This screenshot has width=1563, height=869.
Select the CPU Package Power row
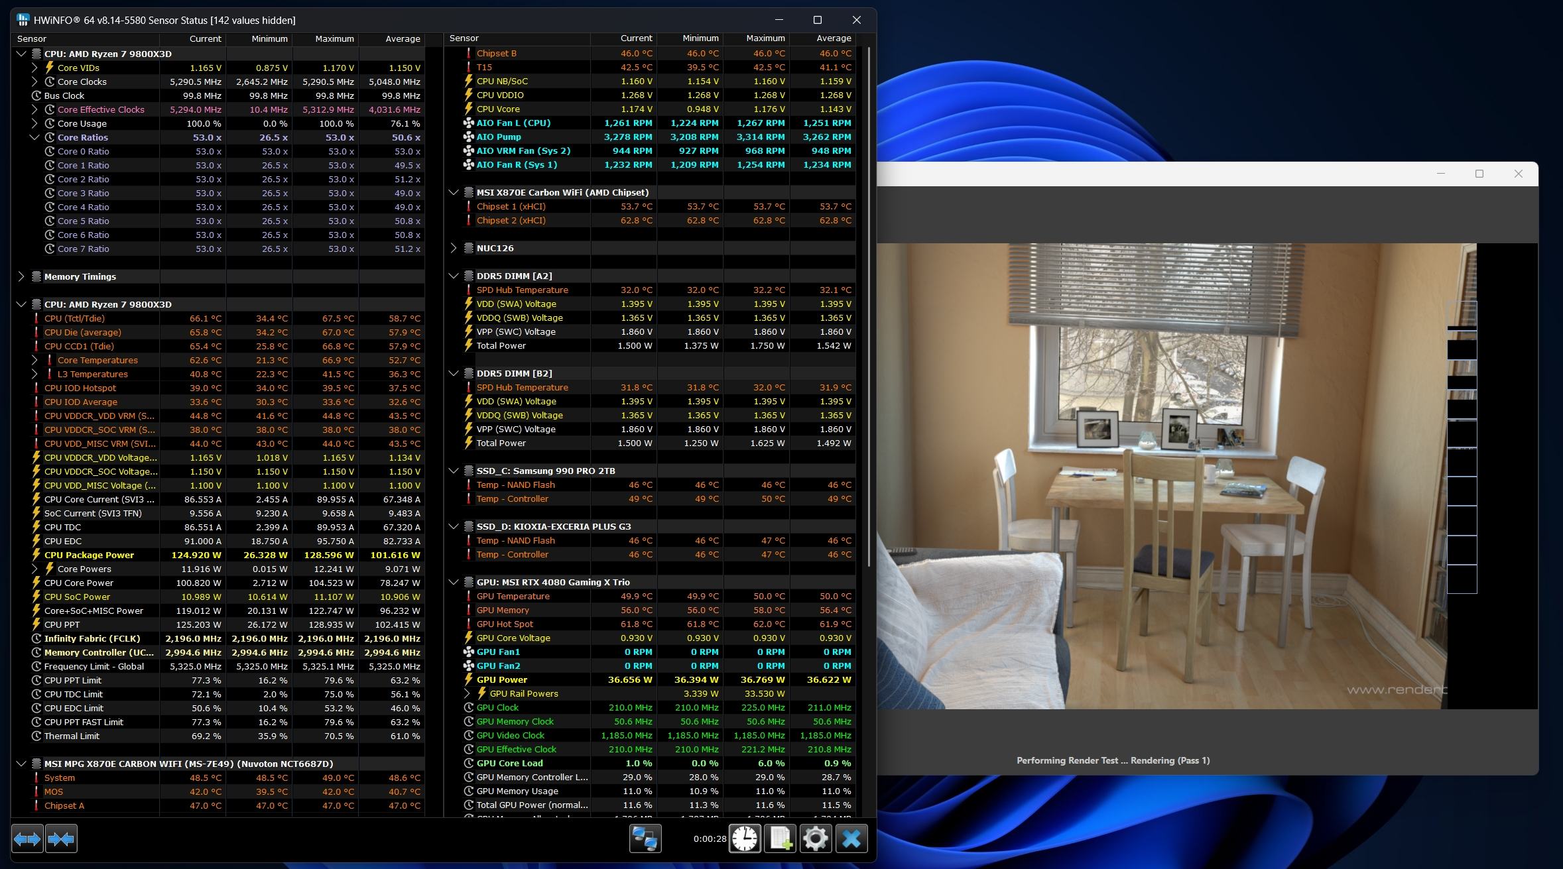coord(89,555)
